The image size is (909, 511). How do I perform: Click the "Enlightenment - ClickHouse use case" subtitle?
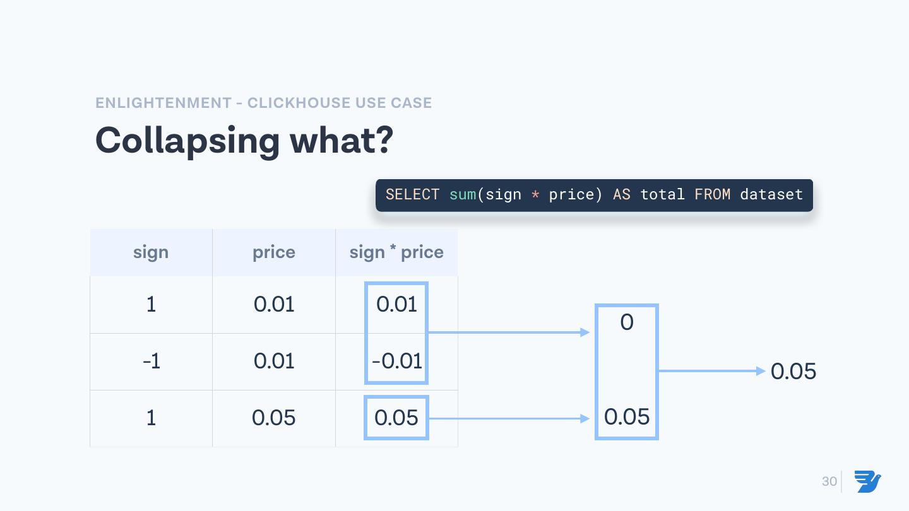tap(263, 103)
